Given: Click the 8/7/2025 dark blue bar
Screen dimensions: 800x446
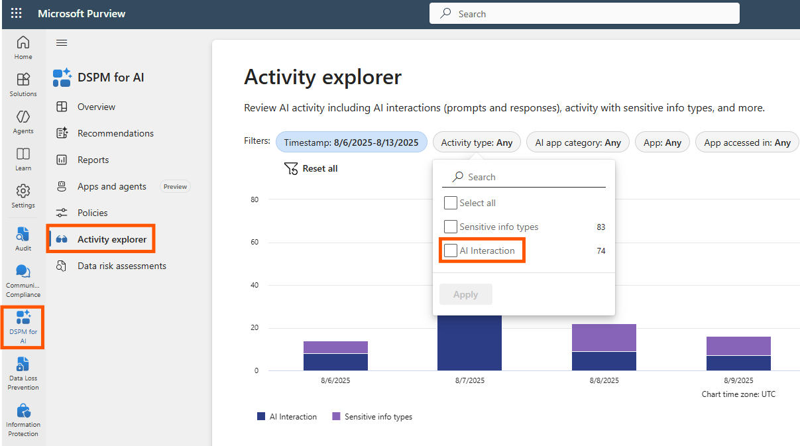Looking at the screenshot, I should tap(469, 343).
